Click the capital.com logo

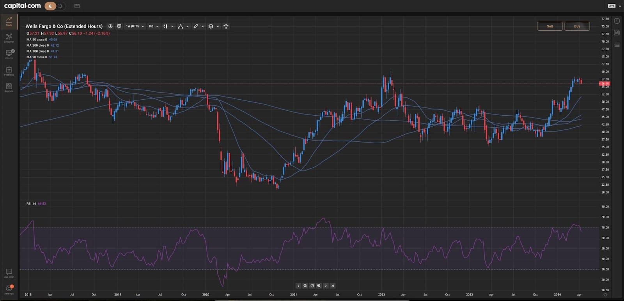pyautogui.click(x=22, y=6)
